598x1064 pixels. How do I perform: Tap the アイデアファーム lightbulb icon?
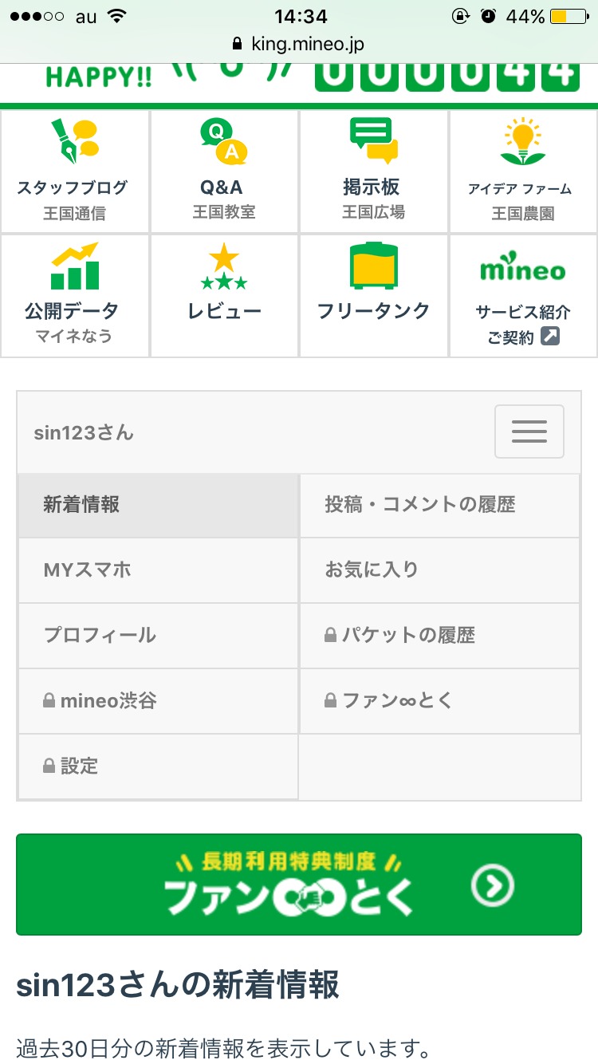coord(522,141)
